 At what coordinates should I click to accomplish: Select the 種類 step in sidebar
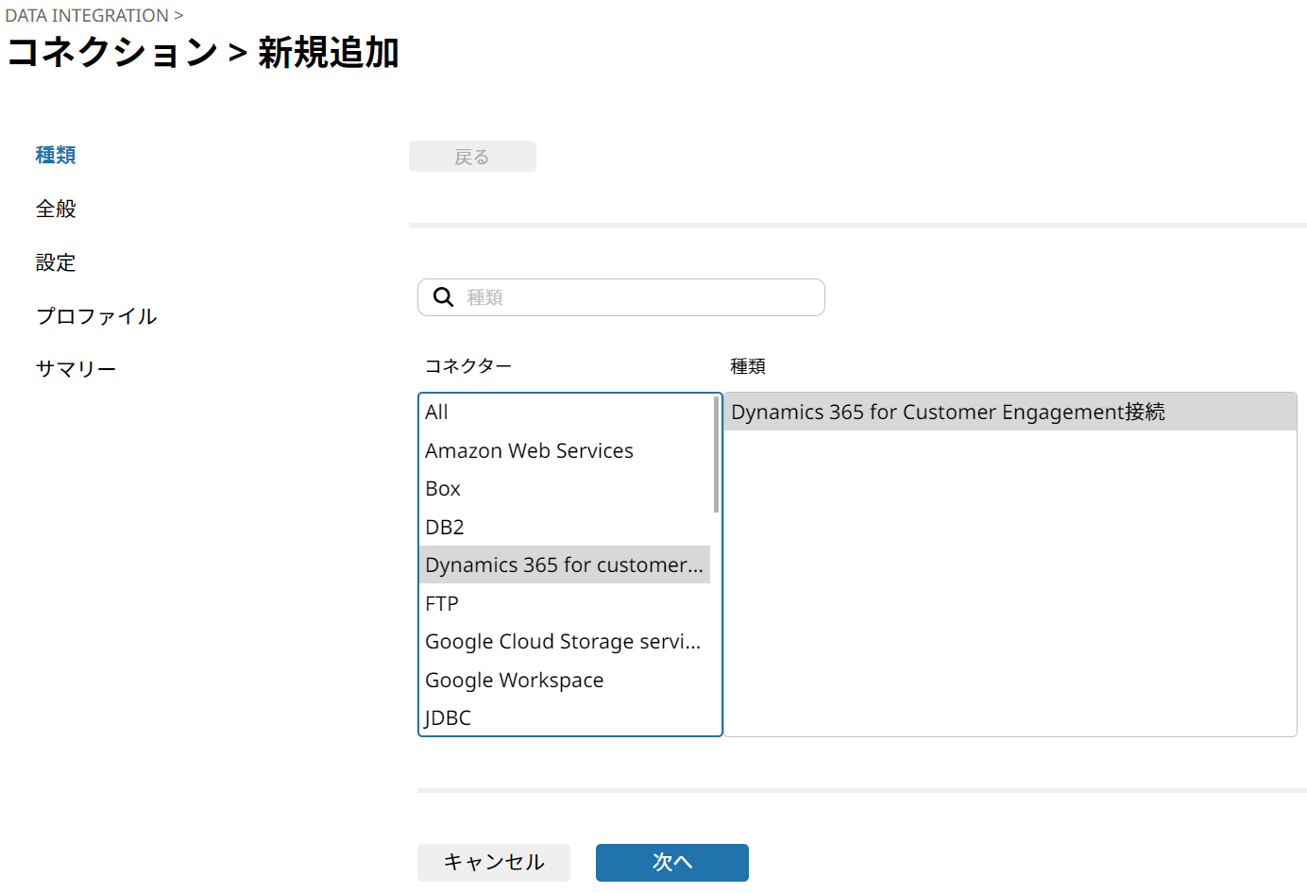point(56,155)
